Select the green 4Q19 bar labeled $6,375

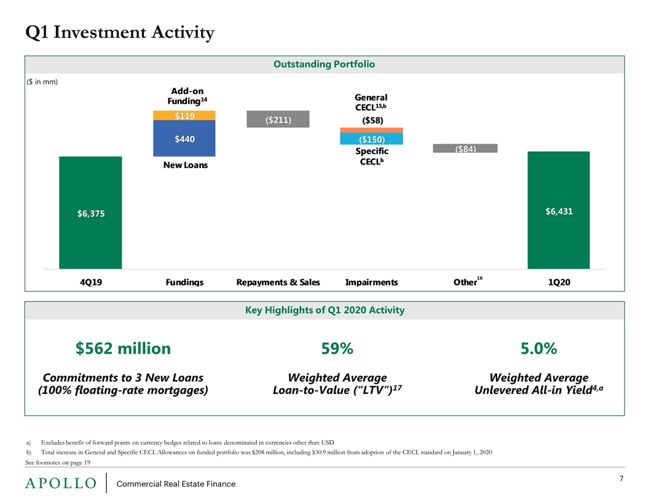pos(90,212)
